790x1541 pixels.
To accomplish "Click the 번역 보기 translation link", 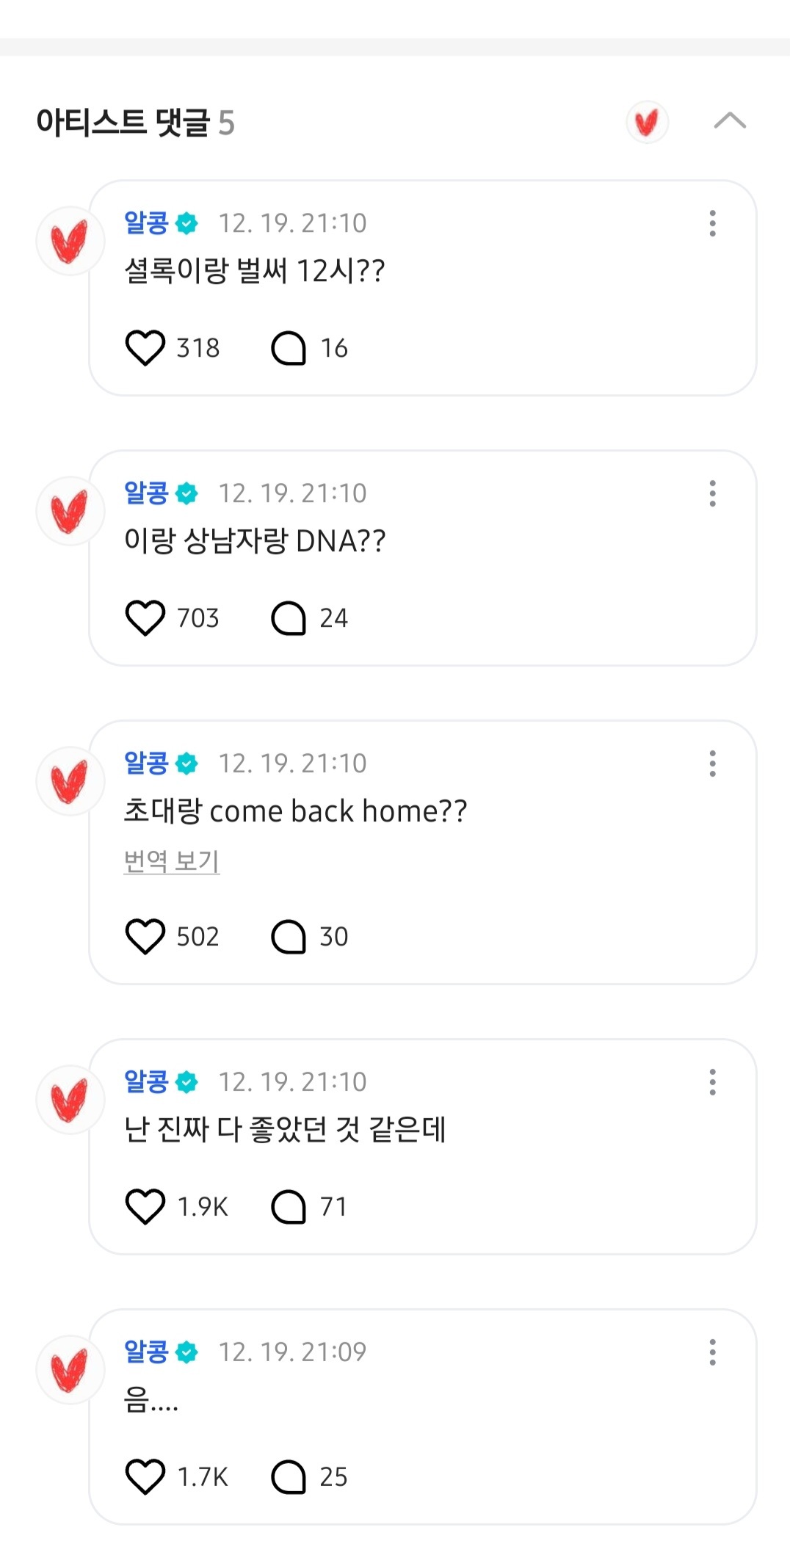I will pyautogui.click(x=172, y=860).
